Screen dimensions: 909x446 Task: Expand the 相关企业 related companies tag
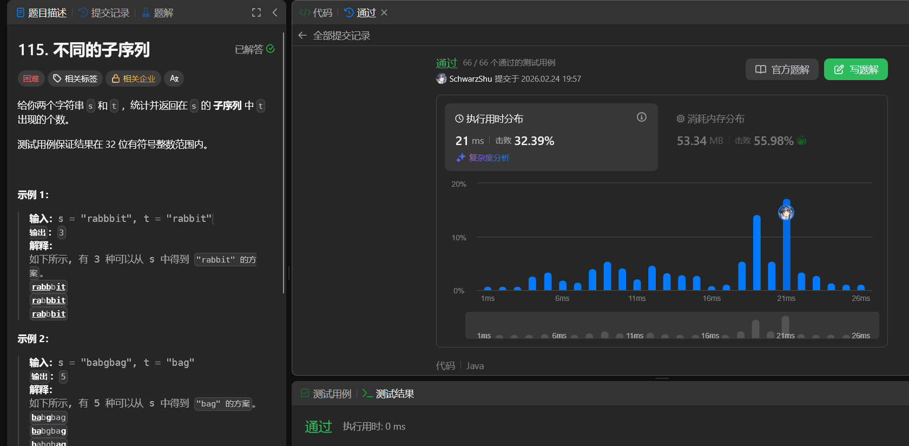click(x=133, y=78)
